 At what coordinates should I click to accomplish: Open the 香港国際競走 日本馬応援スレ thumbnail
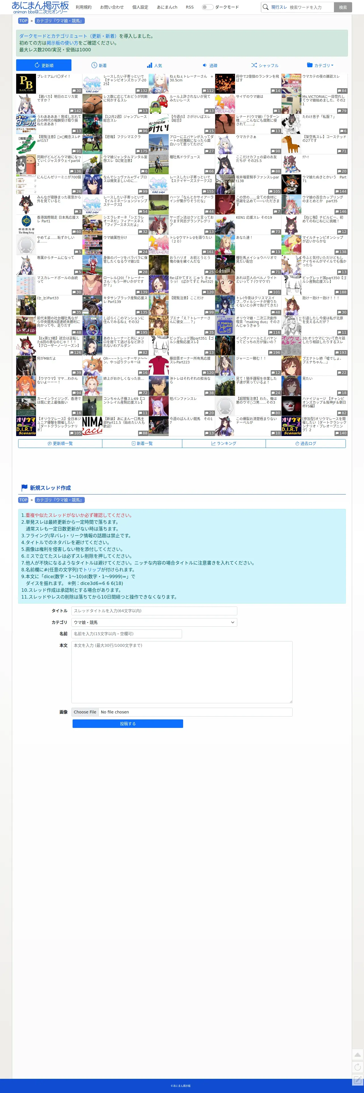point(26,224)
